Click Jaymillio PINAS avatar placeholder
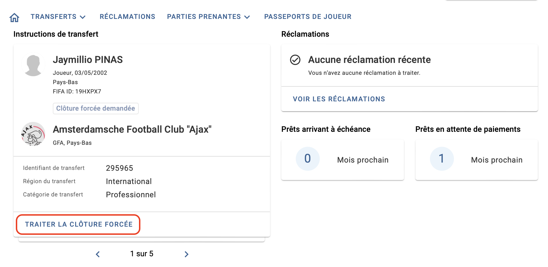Image resolution: width=548 pixels, height=267 pixels. (33, 65)
